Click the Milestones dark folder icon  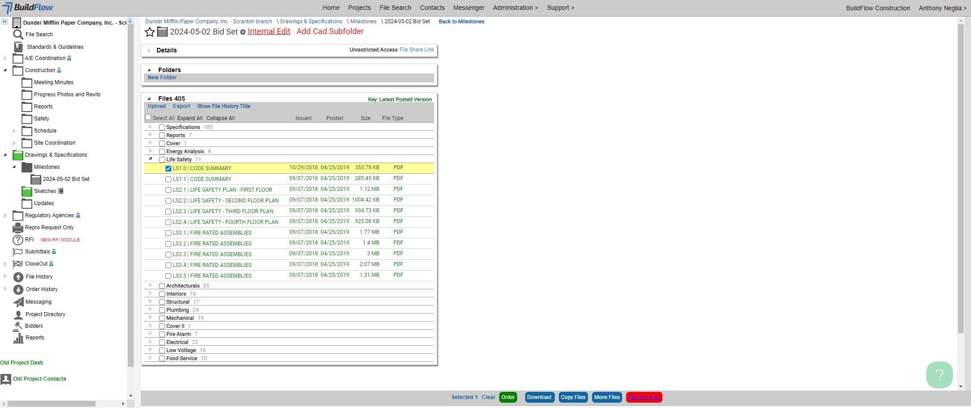click(27, 167)
